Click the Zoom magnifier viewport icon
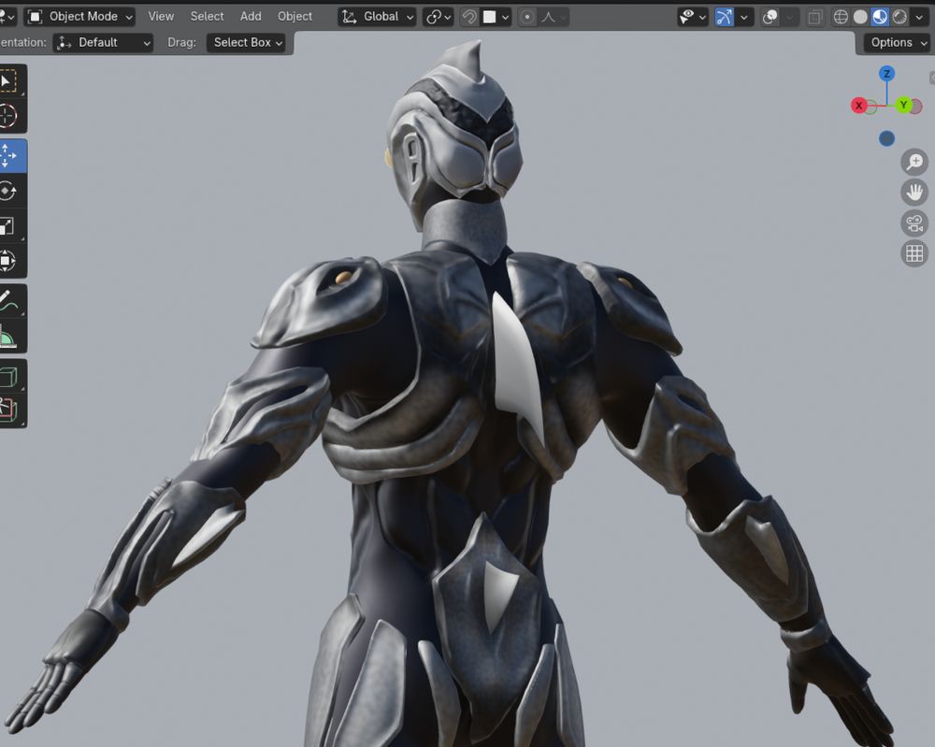The height and width of the screenshot is (747, 935). [914, 162]
